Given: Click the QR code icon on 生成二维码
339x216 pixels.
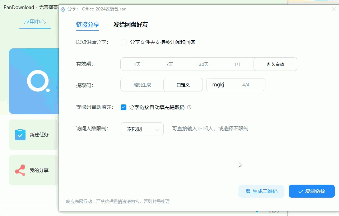Looking at the screenshot, I should click(x=248, y=191).
